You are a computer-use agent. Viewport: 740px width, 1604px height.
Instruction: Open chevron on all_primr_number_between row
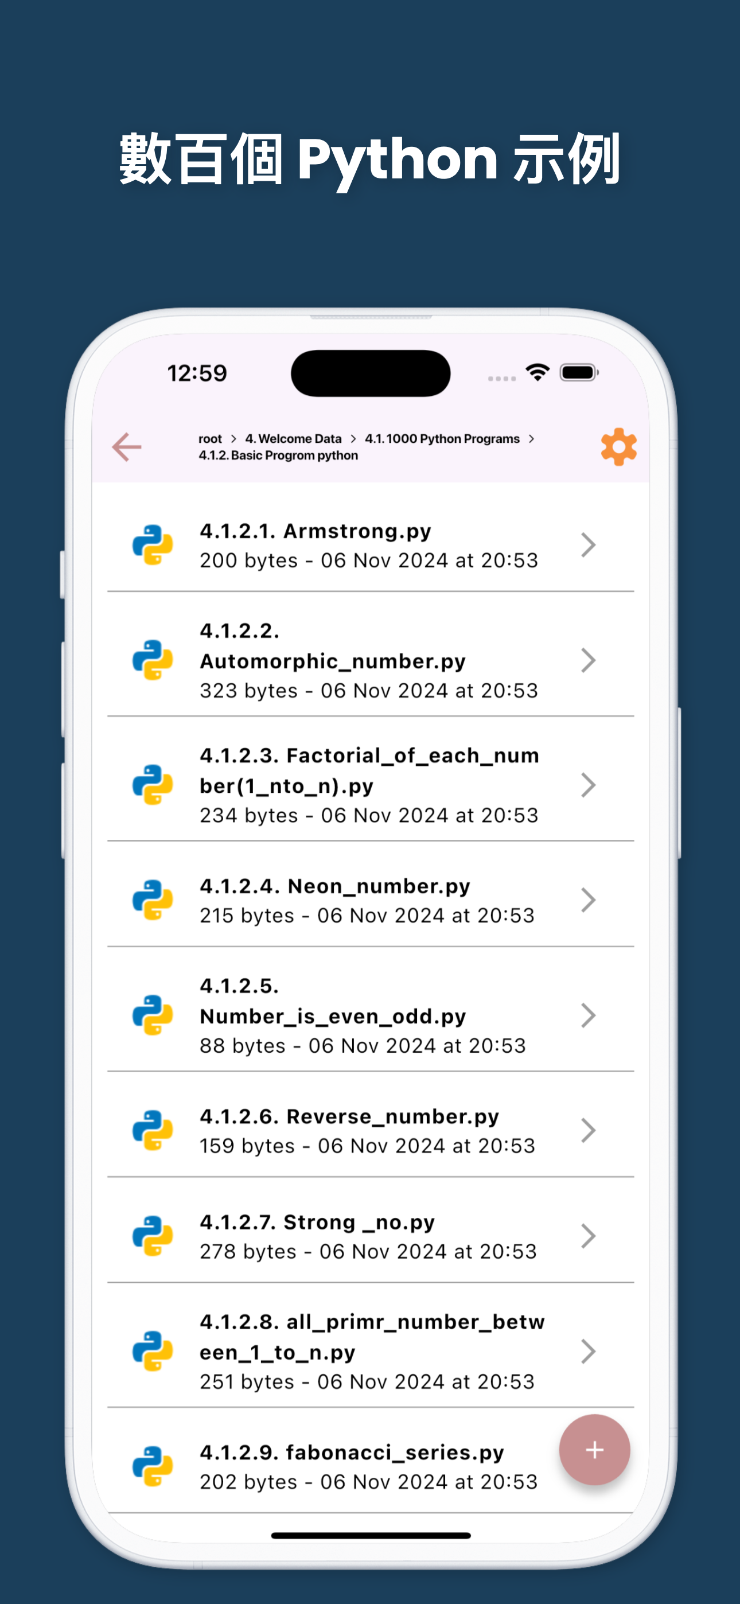click(x=588, y=1351)
